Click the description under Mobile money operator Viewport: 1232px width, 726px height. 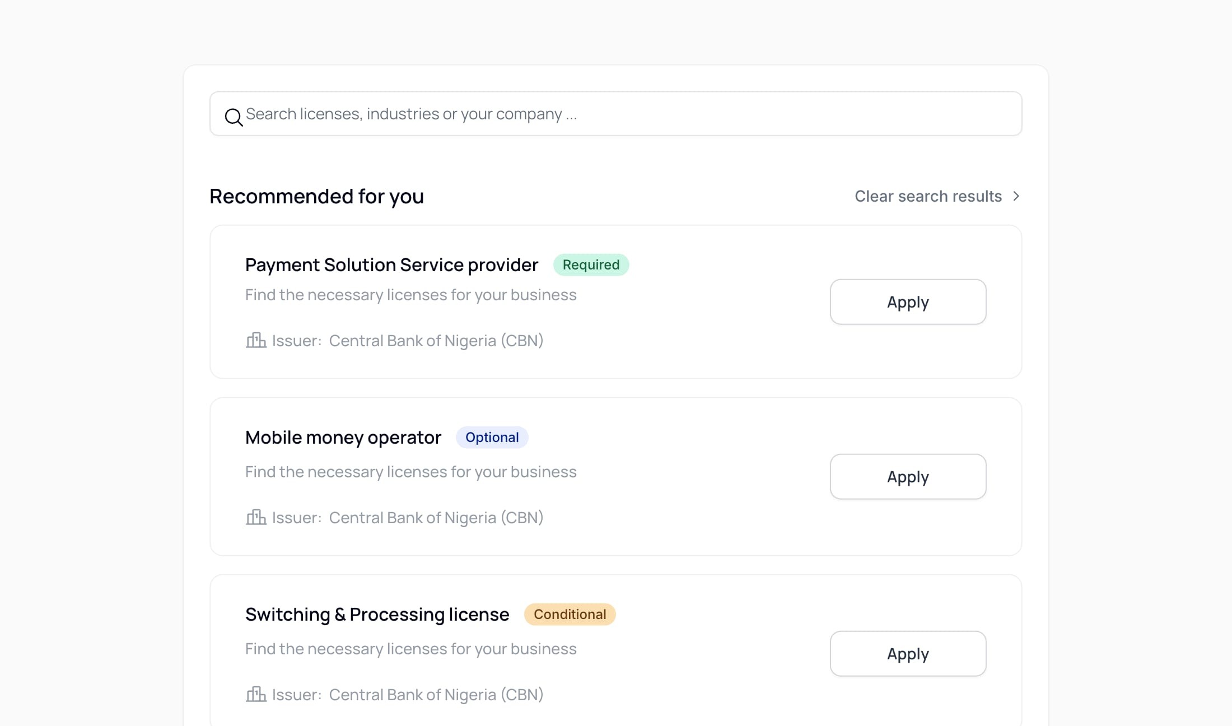410,472
